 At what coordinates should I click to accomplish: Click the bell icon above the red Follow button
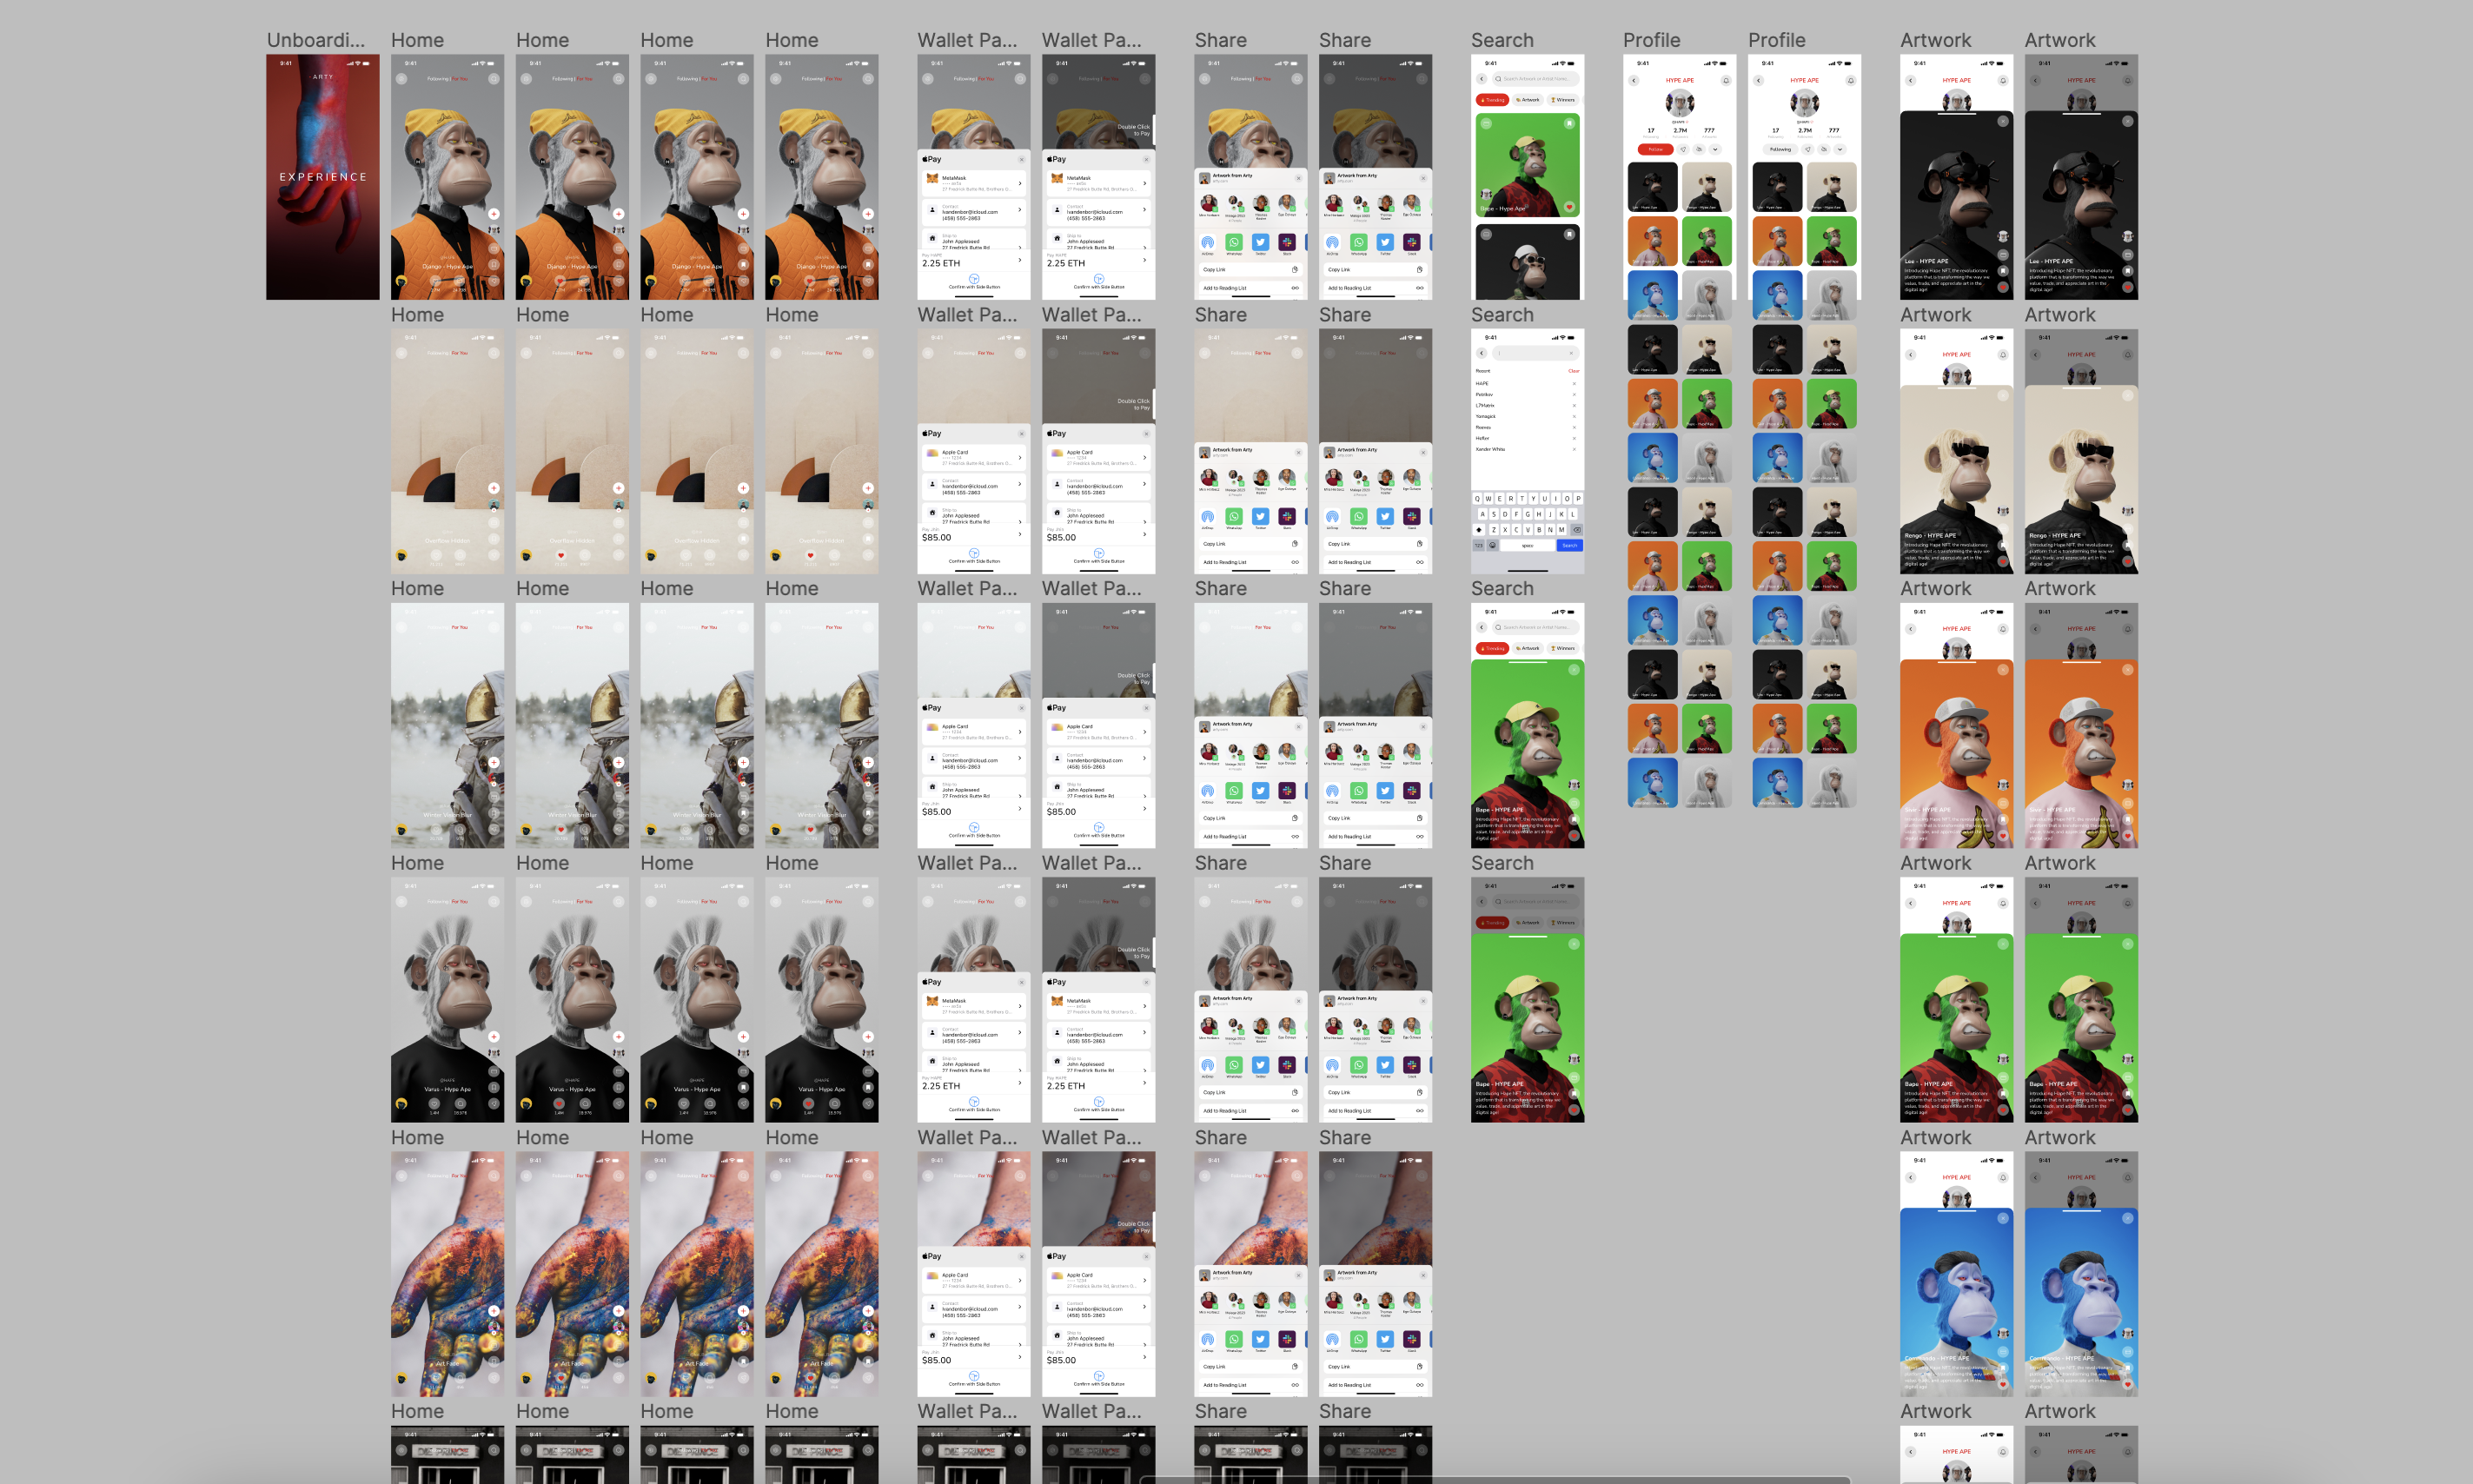[1725, 80]
